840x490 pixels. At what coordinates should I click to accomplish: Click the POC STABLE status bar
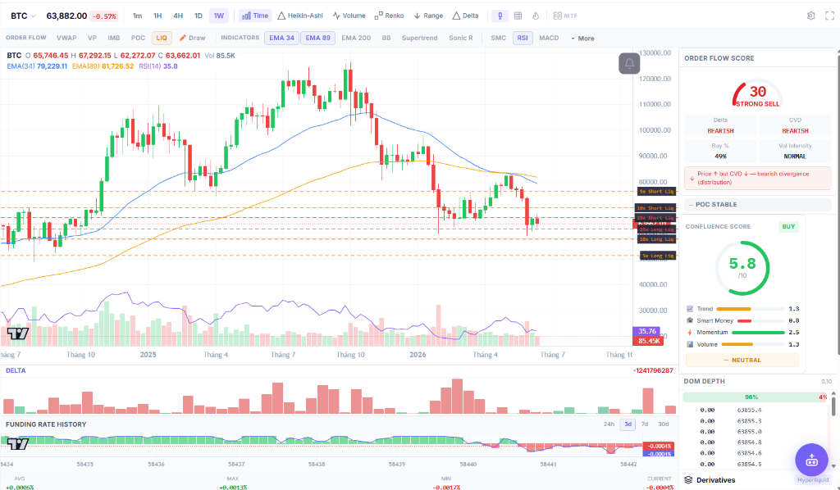[x=757, y=204]
